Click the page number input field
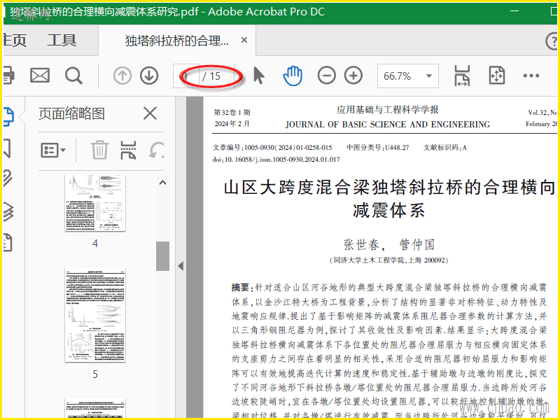Image resolution: width=560 pixels, height=420 pixels. point(185,76)
